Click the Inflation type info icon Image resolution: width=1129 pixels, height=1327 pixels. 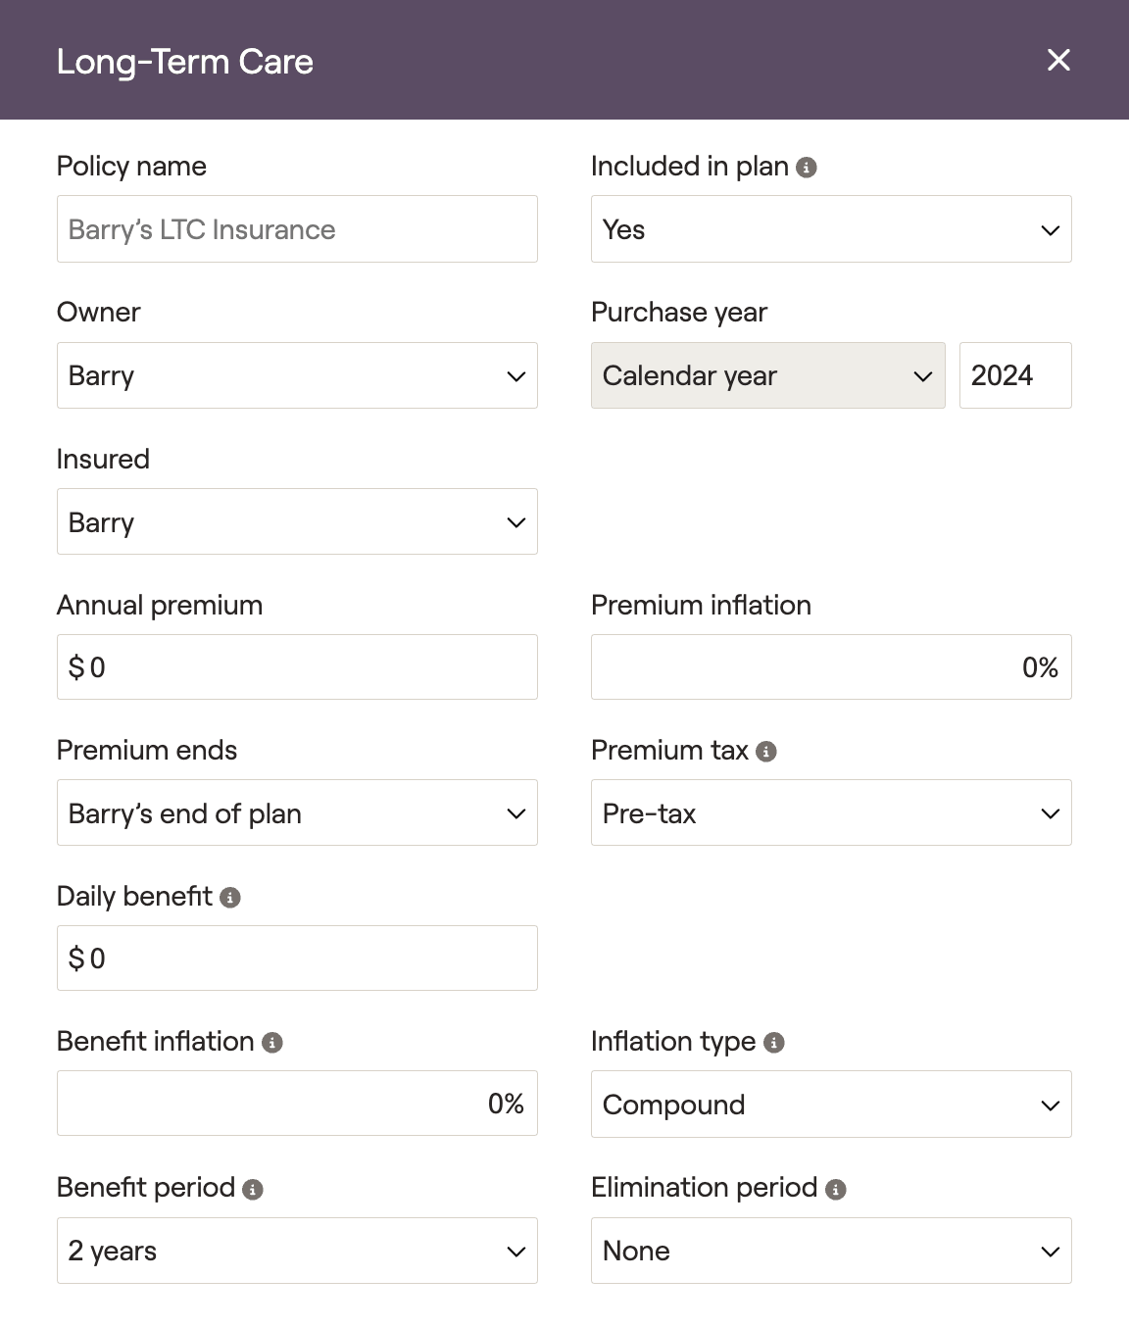774,1043
